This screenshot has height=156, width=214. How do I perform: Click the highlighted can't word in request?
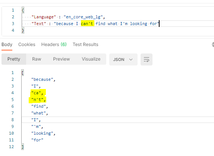tap(88, 24)
